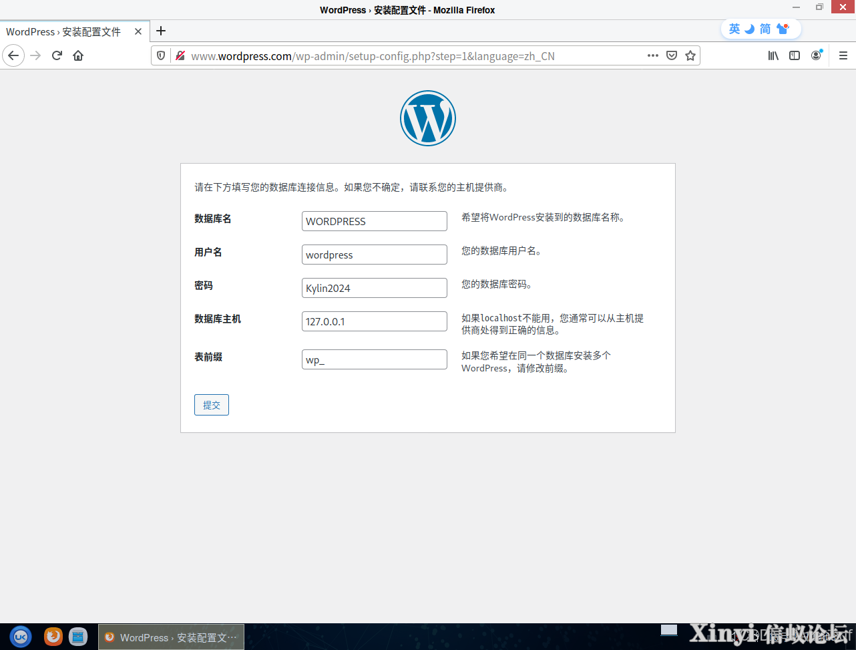Open file manager taskbar icon
The height and width of the screenshot is (650, 856).
point(78,637)
